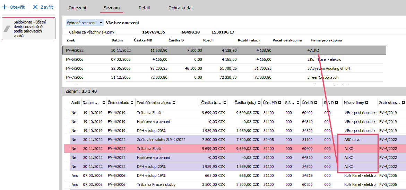Image resolution: width=406 pixels, height=190 pixels.
Task: Click the Firma pro skupinu column header
Action: click(326, 40)
